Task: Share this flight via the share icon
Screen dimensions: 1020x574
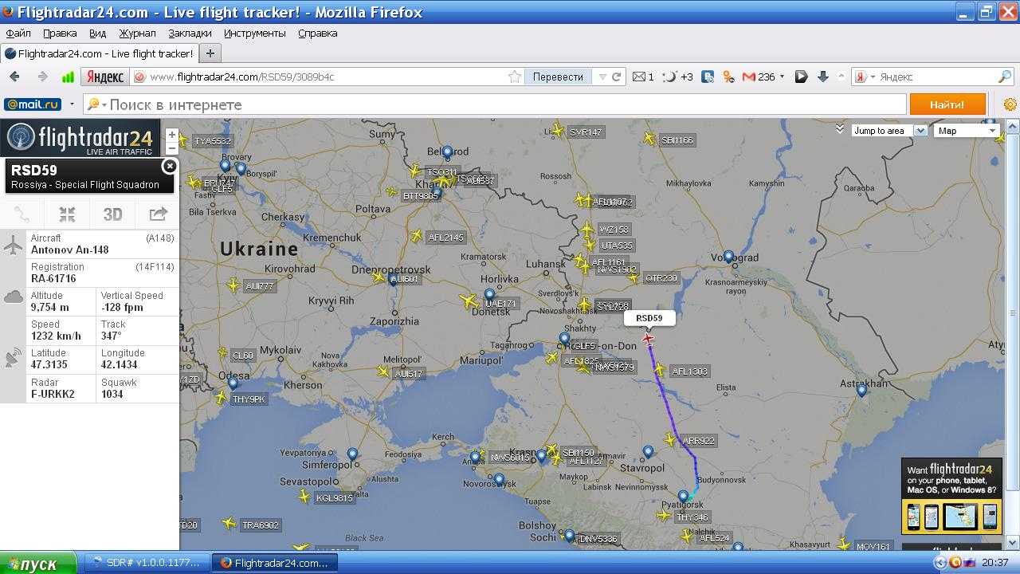Action: coord(158,214)
